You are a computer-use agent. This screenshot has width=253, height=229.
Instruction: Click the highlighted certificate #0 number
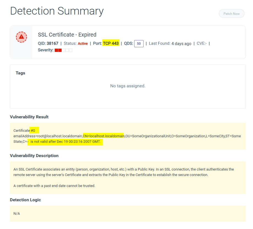click(33, 130)
